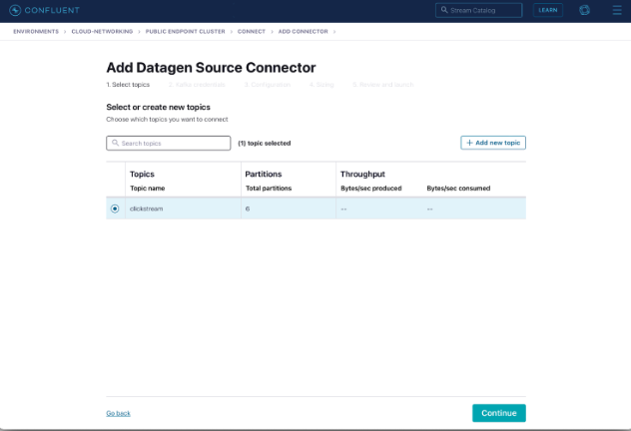Select the clickstream topic radio button
Screen dimensions: 631x431
click(115, 209)
